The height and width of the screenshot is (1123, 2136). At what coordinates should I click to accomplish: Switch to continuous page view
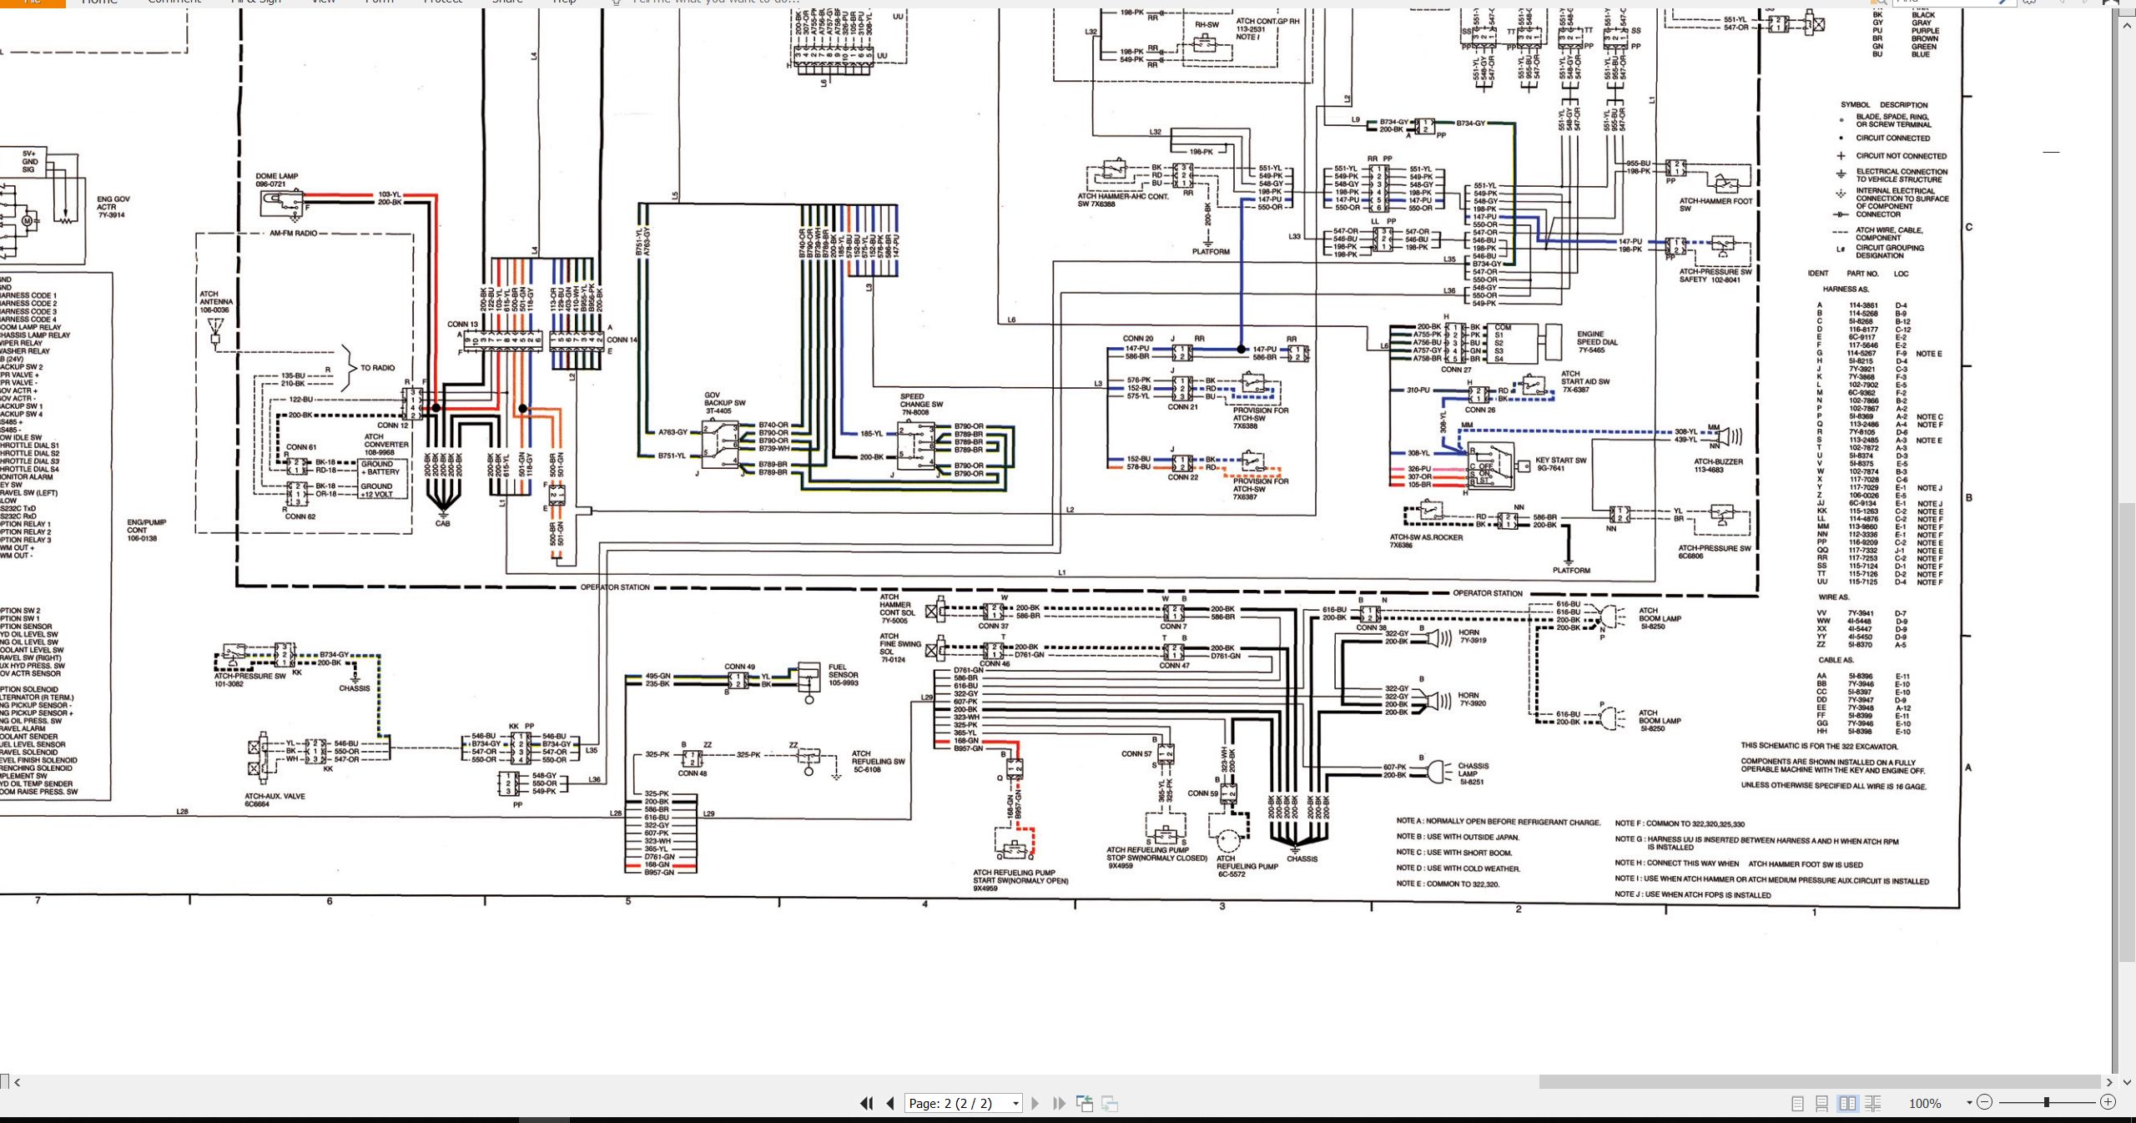pos(1822,1103)
